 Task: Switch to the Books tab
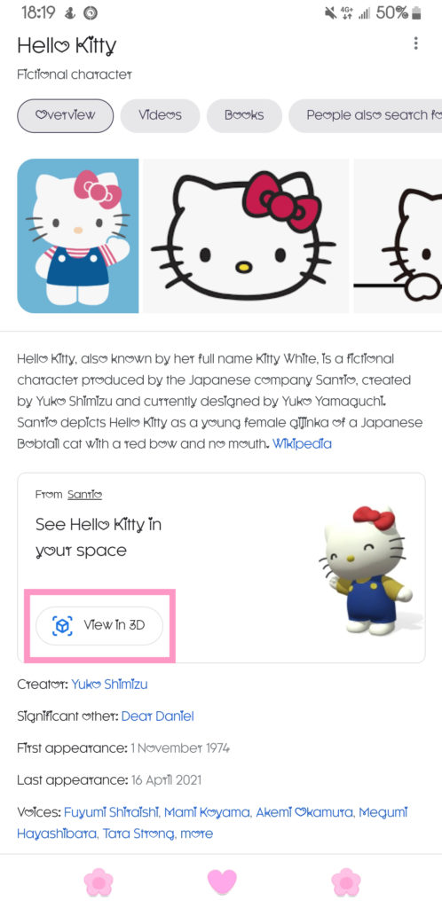click(x=244, y=115)
